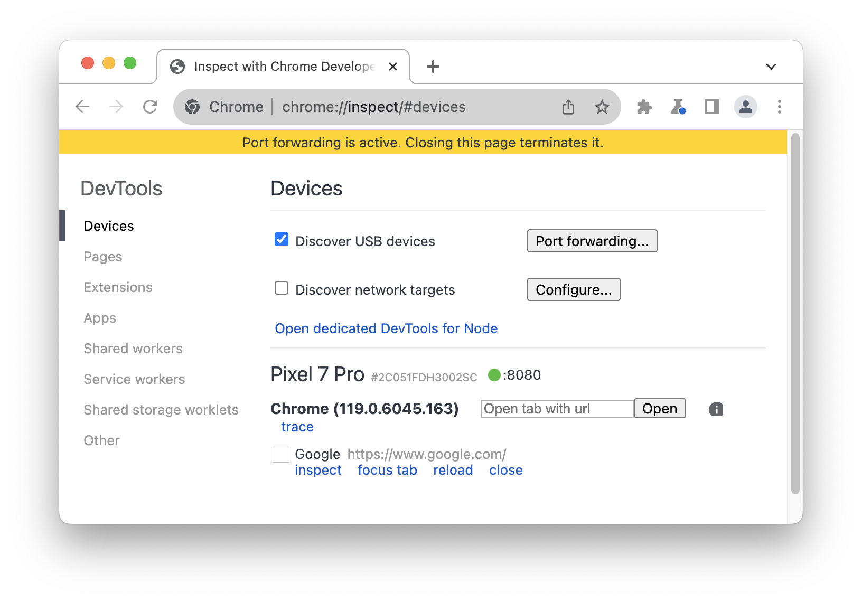Select Service workers in the sidebar
The height and width of the screenshot is (602, 862).
click(x=134, y=379)
